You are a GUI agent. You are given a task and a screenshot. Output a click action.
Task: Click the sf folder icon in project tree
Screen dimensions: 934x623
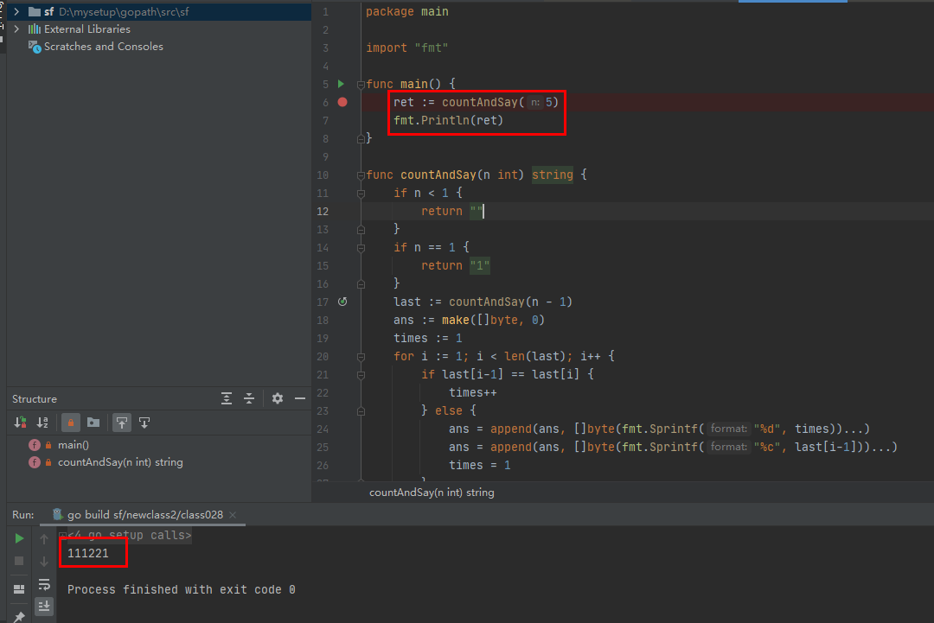click(x=35, y=11)
